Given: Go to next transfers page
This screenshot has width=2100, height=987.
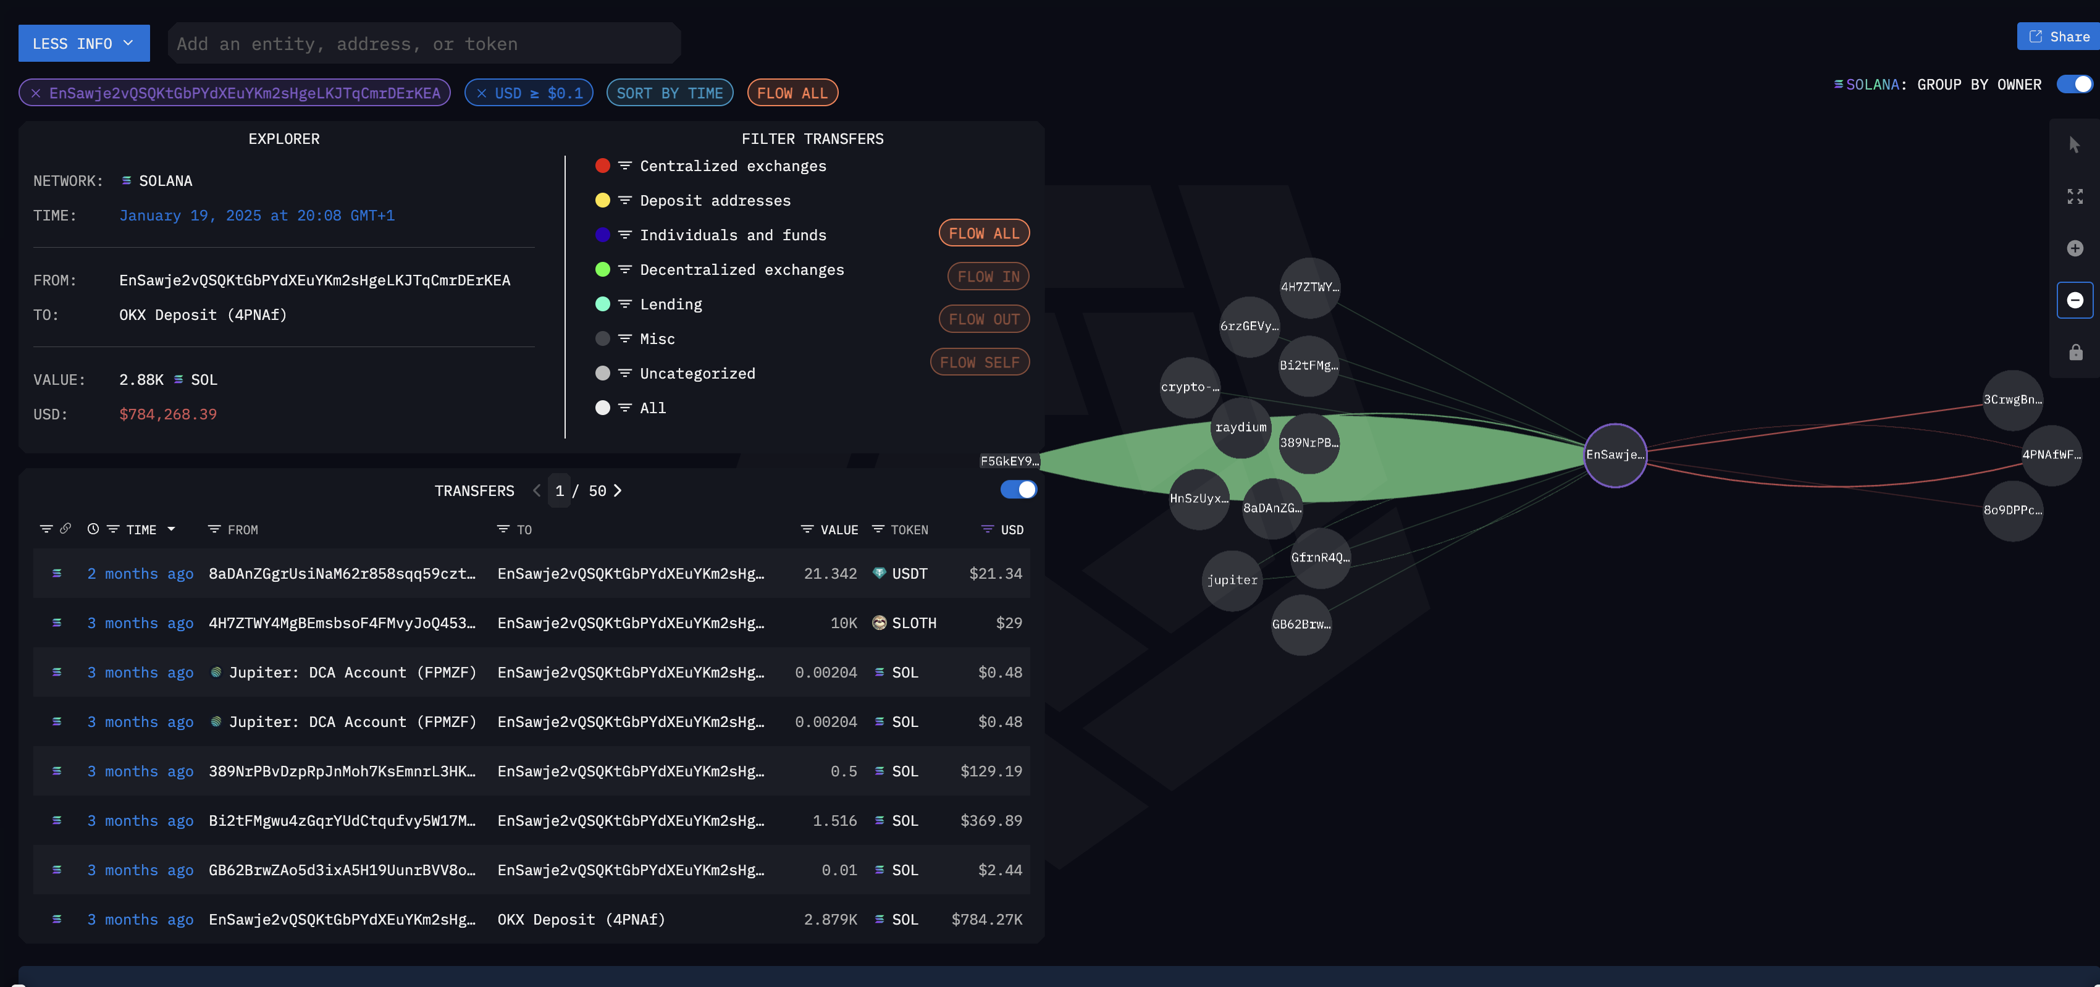Looking at the screenshot, I should click(x=618, y=490).
